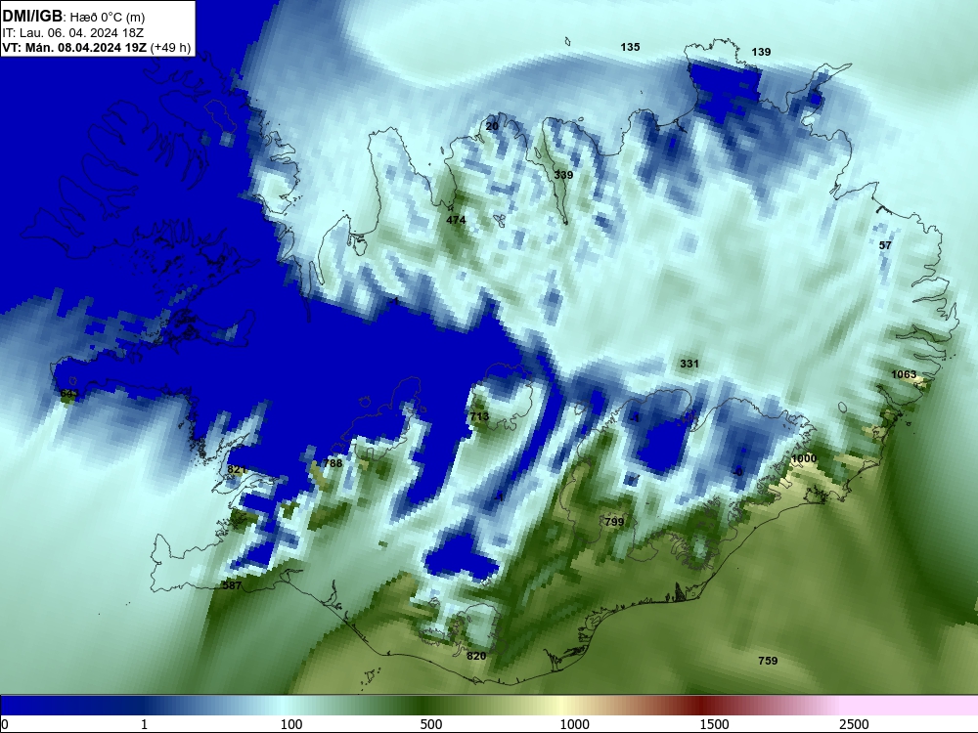
Task: Click the 1500 label on the color scale
Action: 714,724
